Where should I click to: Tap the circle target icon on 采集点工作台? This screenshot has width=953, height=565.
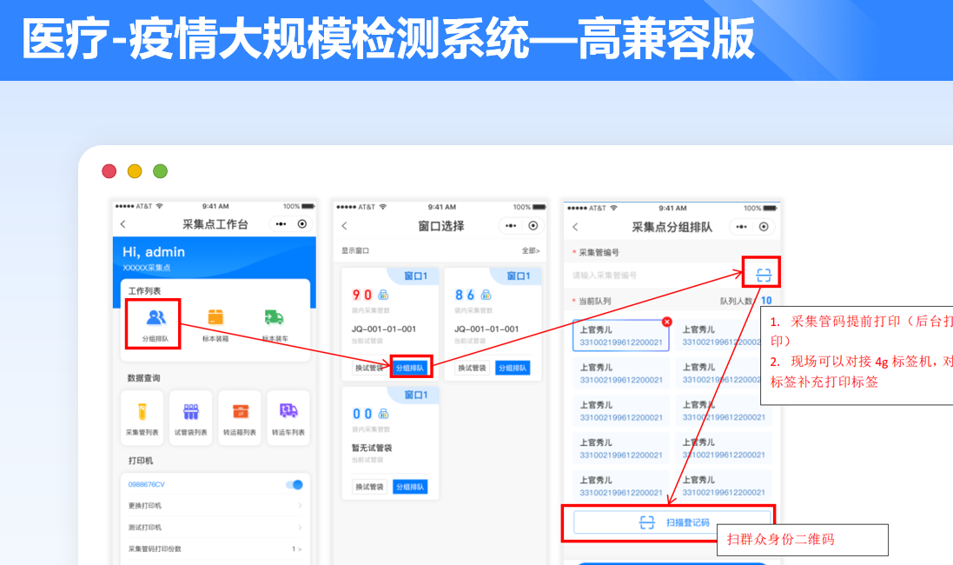click(302, 223)
